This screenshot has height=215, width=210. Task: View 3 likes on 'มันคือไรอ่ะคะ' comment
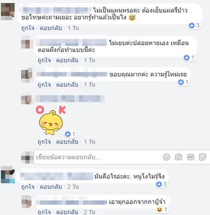pyautogui.click(x=161, y=184)
